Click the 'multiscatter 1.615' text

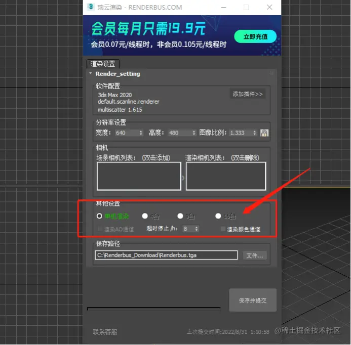coord(120,110)
